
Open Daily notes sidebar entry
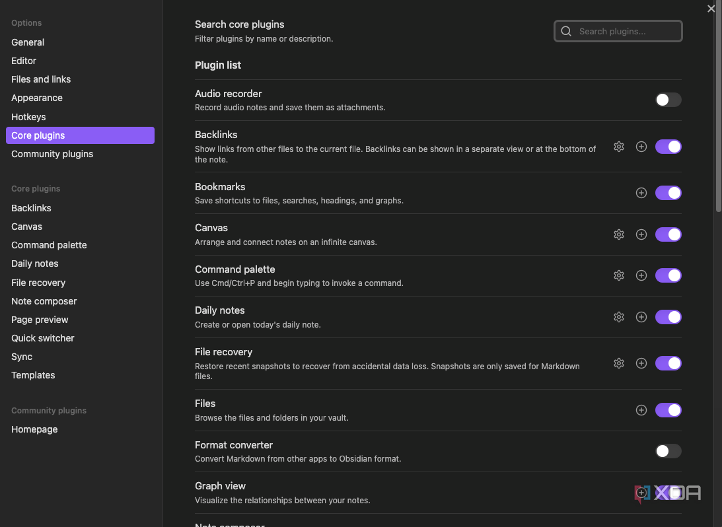coord(80,263)
